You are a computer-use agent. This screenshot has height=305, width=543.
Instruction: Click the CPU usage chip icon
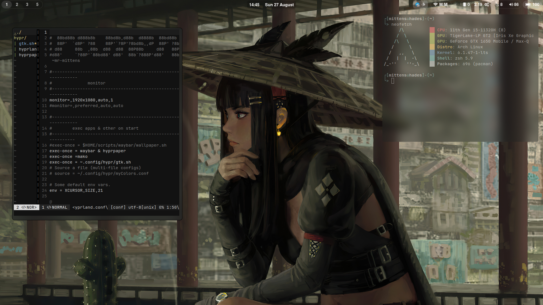click(x=464, y=5)
